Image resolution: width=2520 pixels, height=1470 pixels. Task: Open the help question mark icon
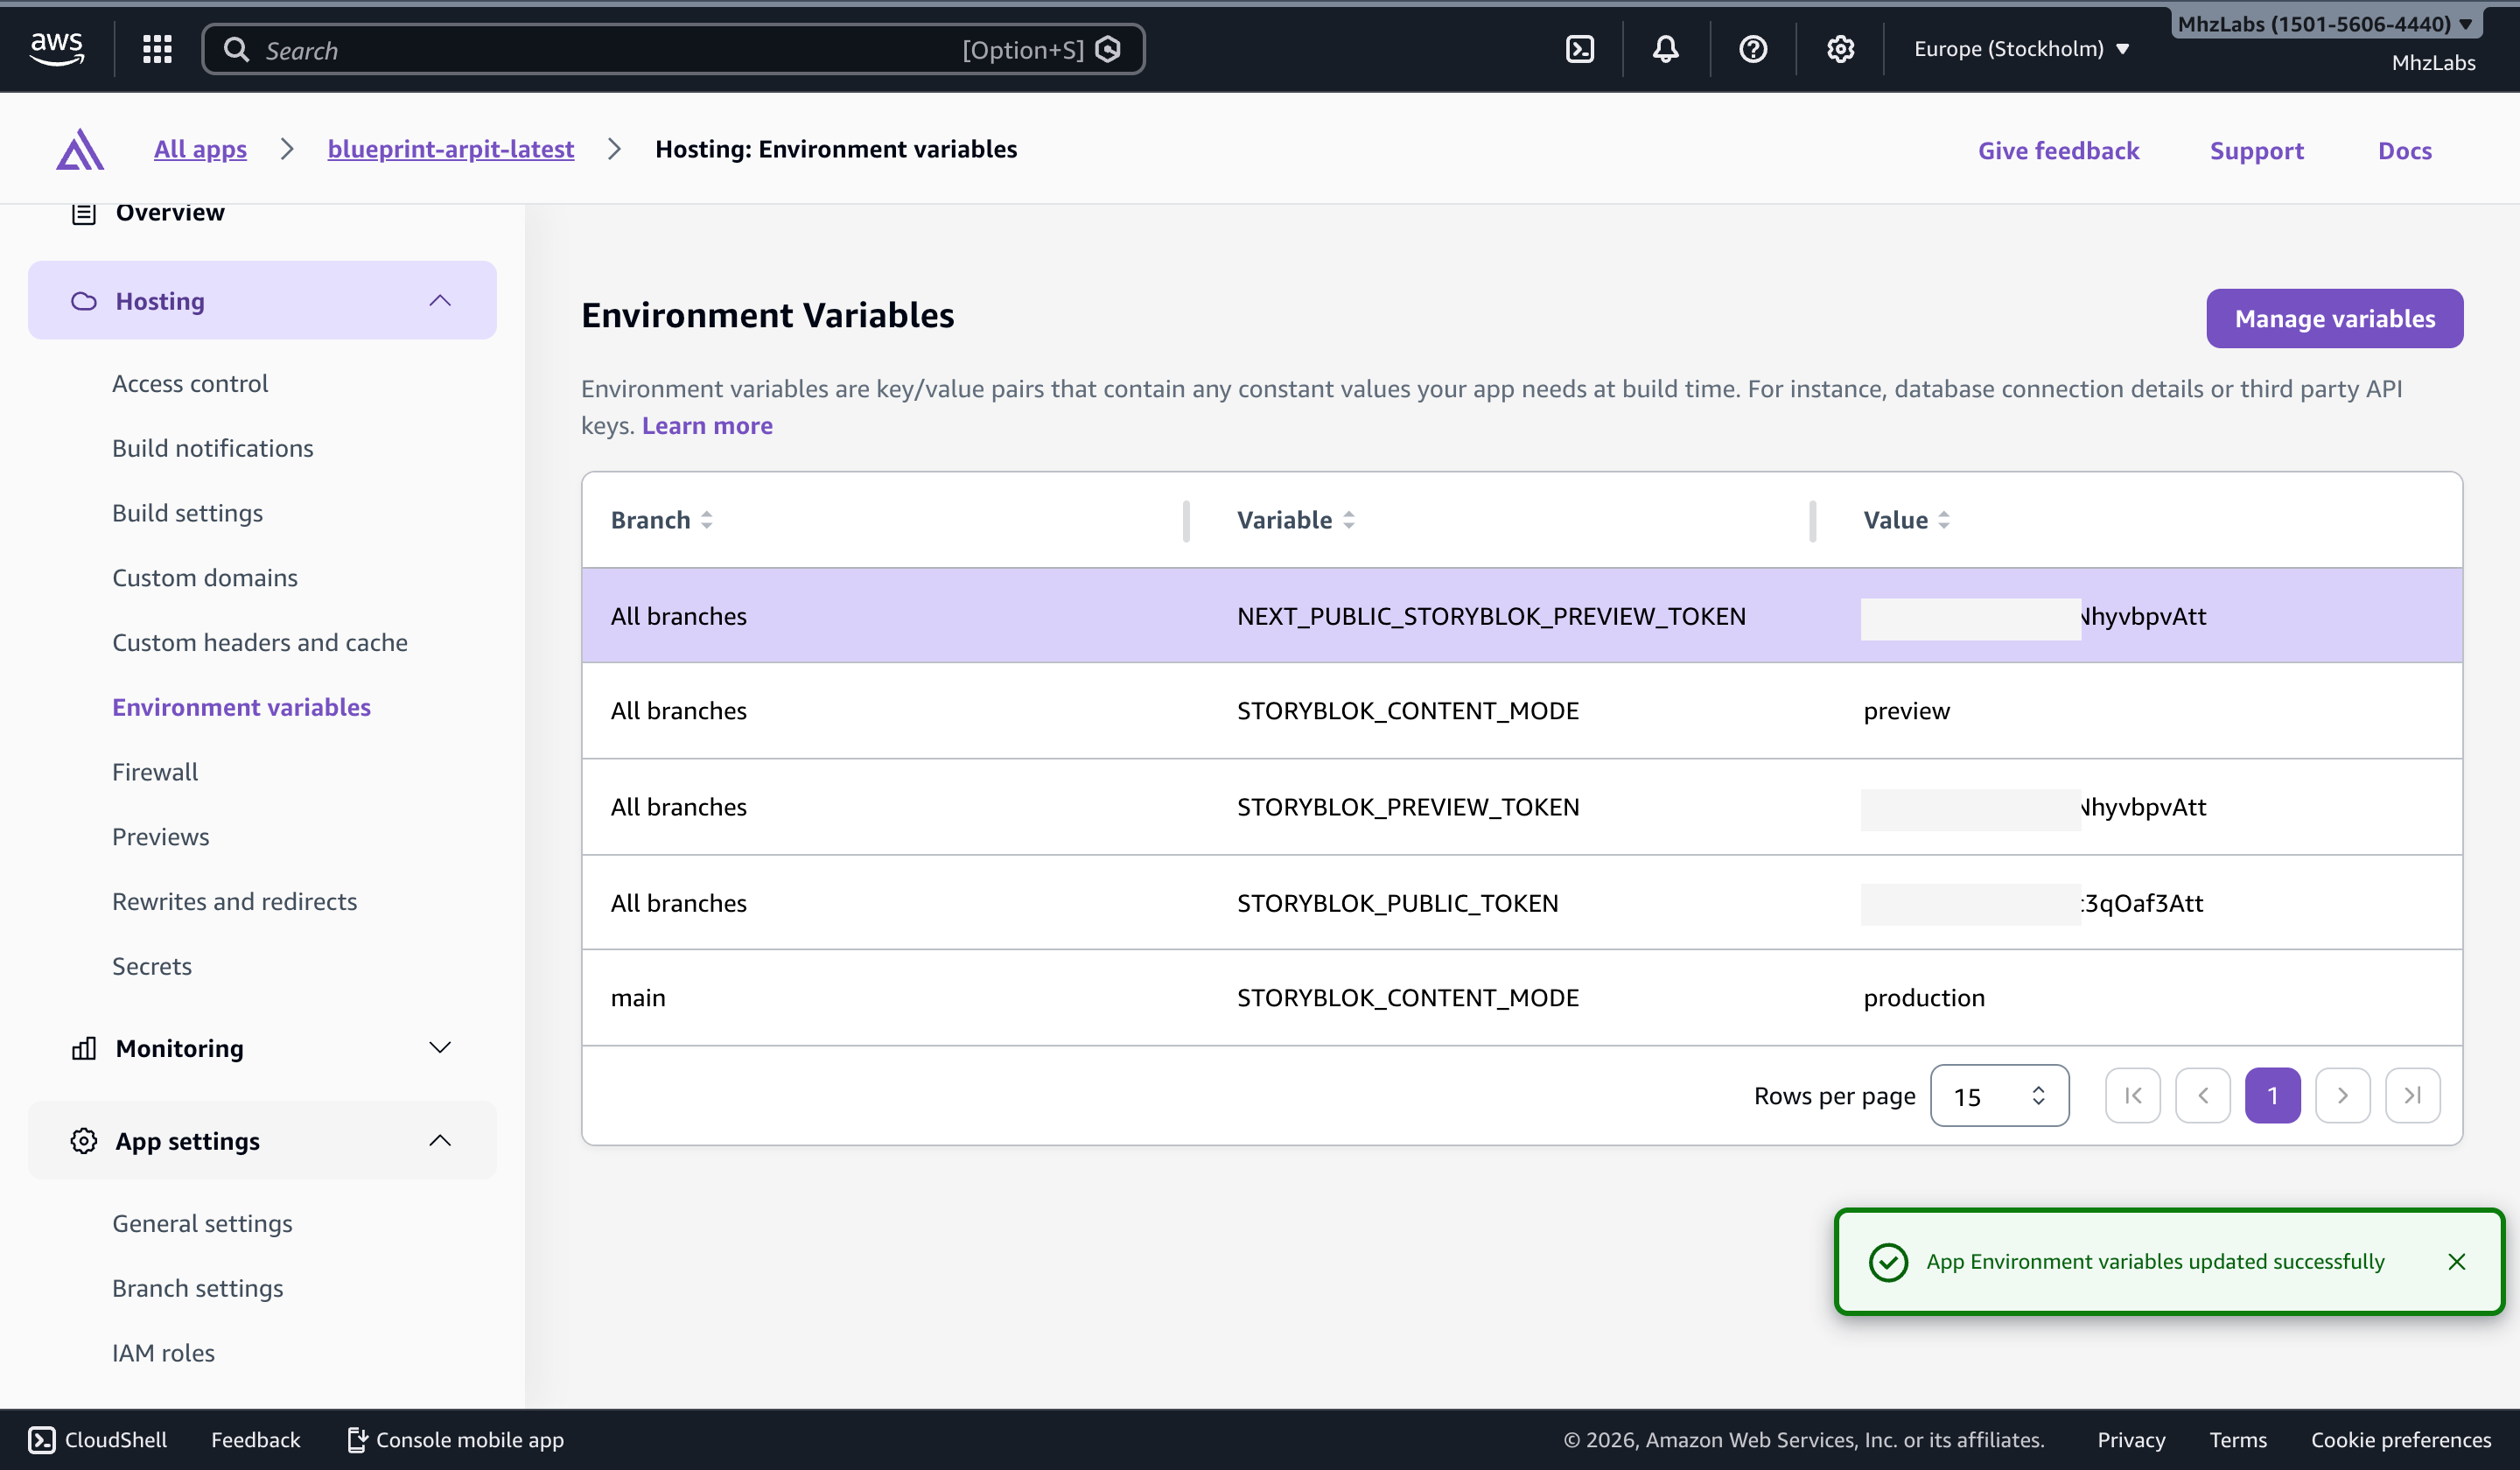coord(1752,49)
